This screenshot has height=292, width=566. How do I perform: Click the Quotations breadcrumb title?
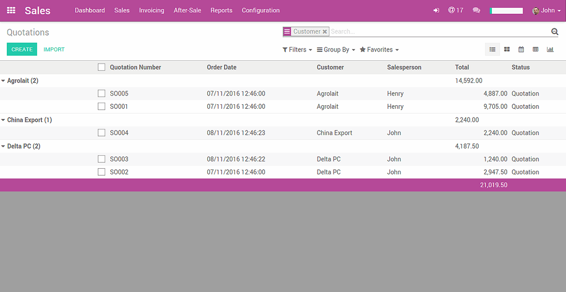click(x=28, y=33)
